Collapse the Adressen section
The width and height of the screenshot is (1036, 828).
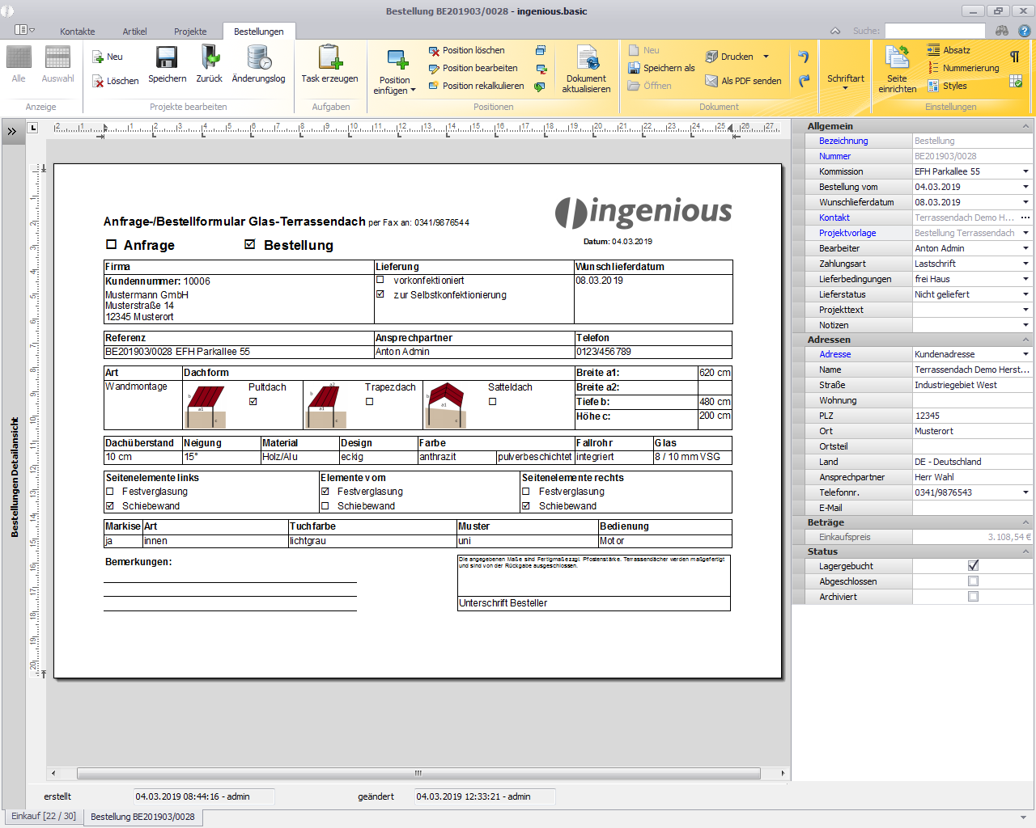(x=1025, y=340)
